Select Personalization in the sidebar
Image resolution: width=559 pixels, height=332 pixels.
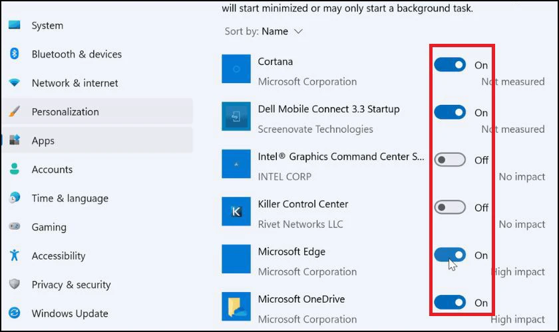(x=97, y=112)
